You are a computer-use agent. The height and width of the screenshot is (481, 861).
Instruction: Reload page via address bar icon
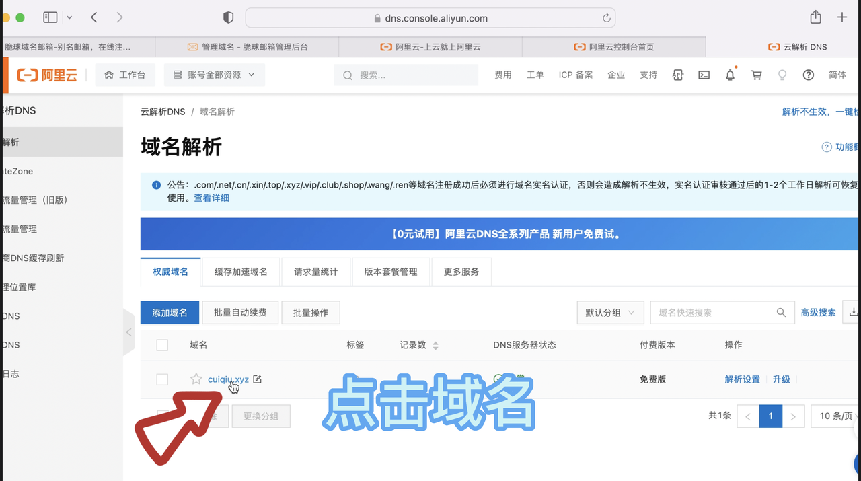606,18
